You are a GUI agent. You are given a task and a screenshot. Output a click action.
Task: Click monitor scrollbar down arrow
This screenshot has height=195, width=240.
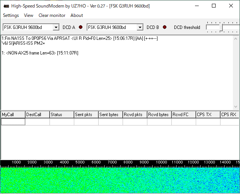coord(236,107)
